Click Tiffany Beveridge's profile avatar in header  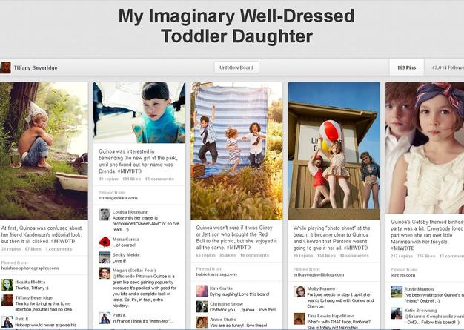[6, 67]
